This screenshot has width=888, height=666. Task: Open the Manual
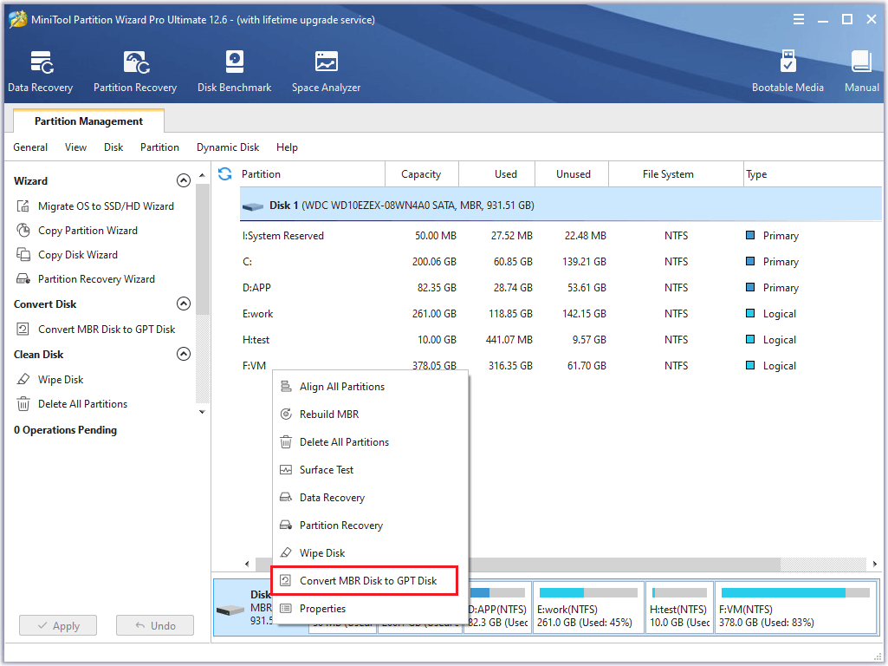pos(861,71)
